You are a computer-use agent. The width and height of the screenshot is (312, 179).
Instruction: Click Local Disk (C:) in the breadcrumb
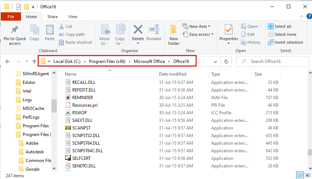(67, 61)
